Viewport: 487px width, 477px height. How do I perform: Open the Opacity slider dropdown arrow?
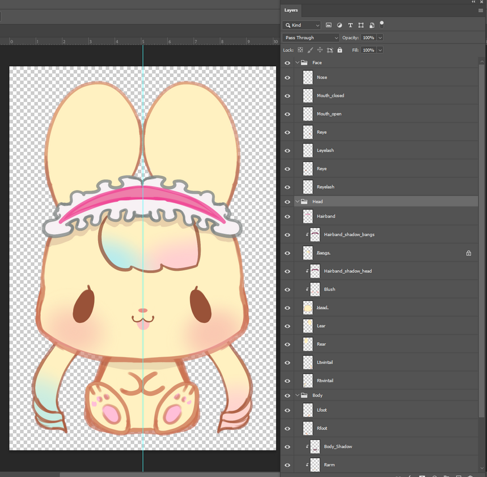[380, 38]
